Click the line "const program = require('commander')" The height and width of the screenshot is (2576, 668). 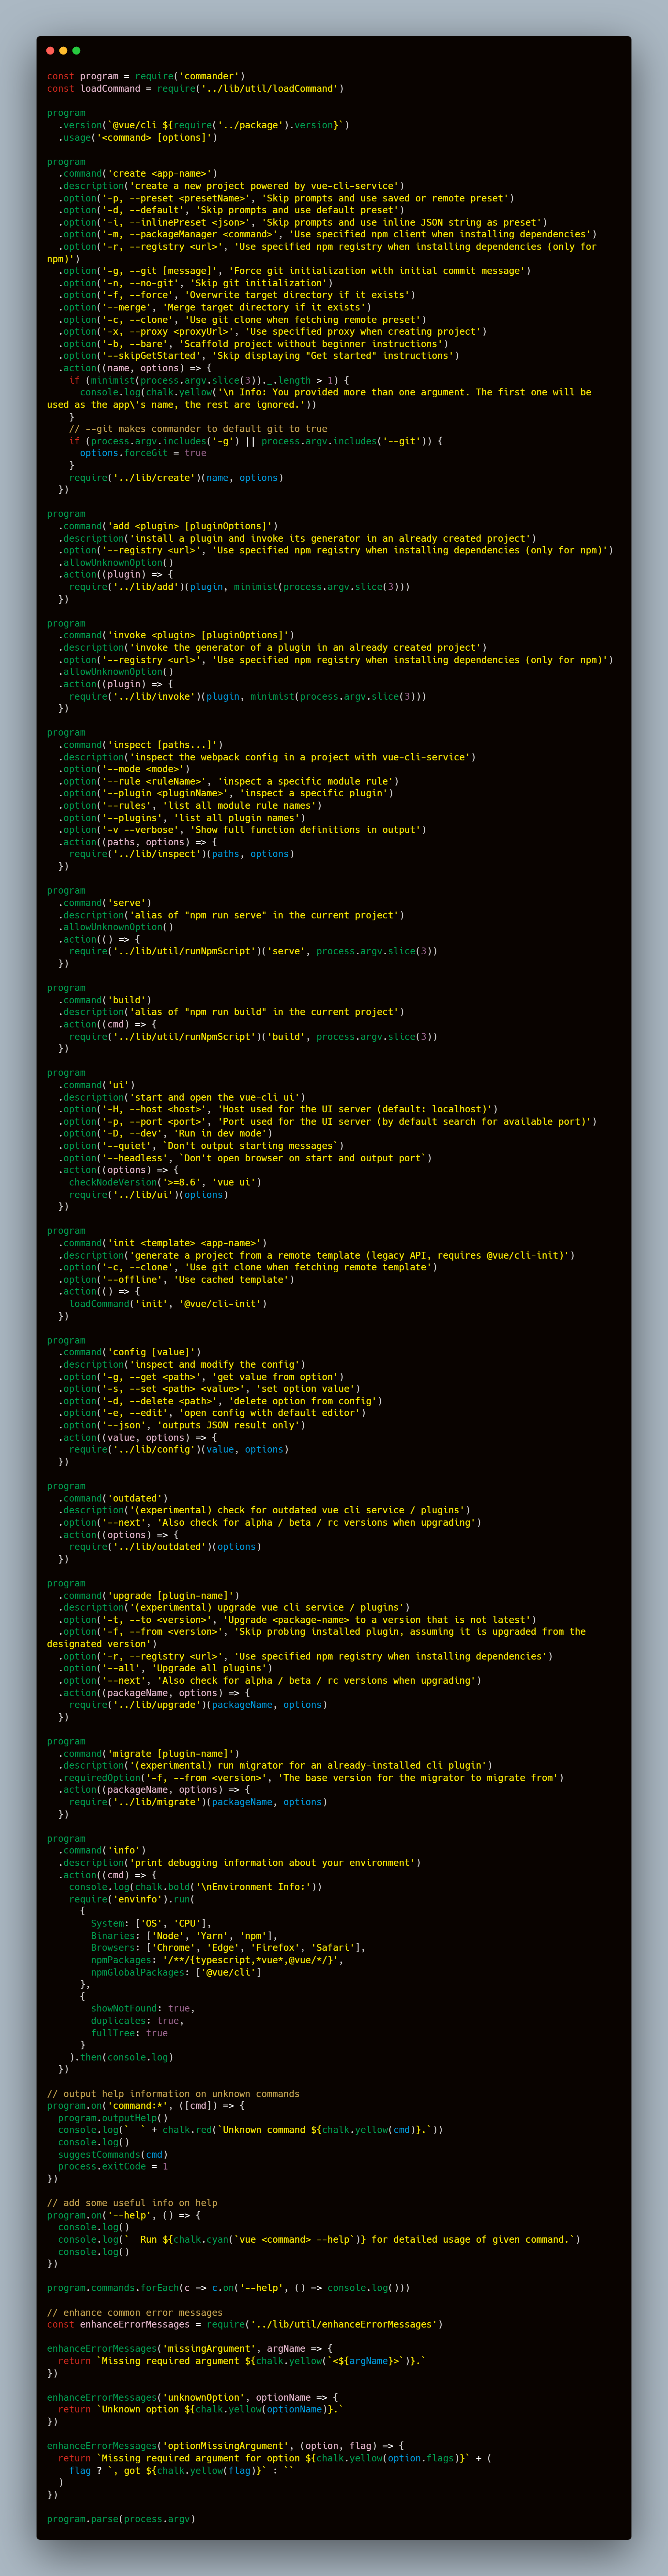146,76
